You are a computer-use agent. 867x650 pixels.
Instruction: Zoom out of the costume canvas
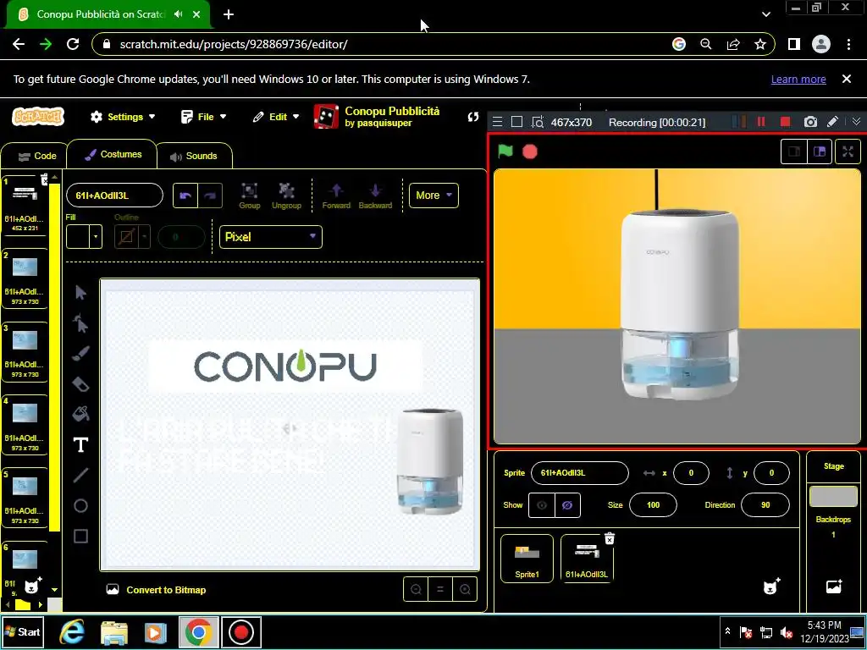click(x=416, y=590)
